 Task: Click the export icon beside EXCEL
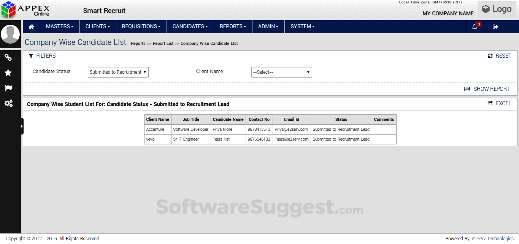(x=490, y=103)
